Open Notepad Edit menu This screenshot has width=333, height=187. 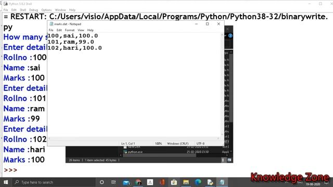coord(59,30)
